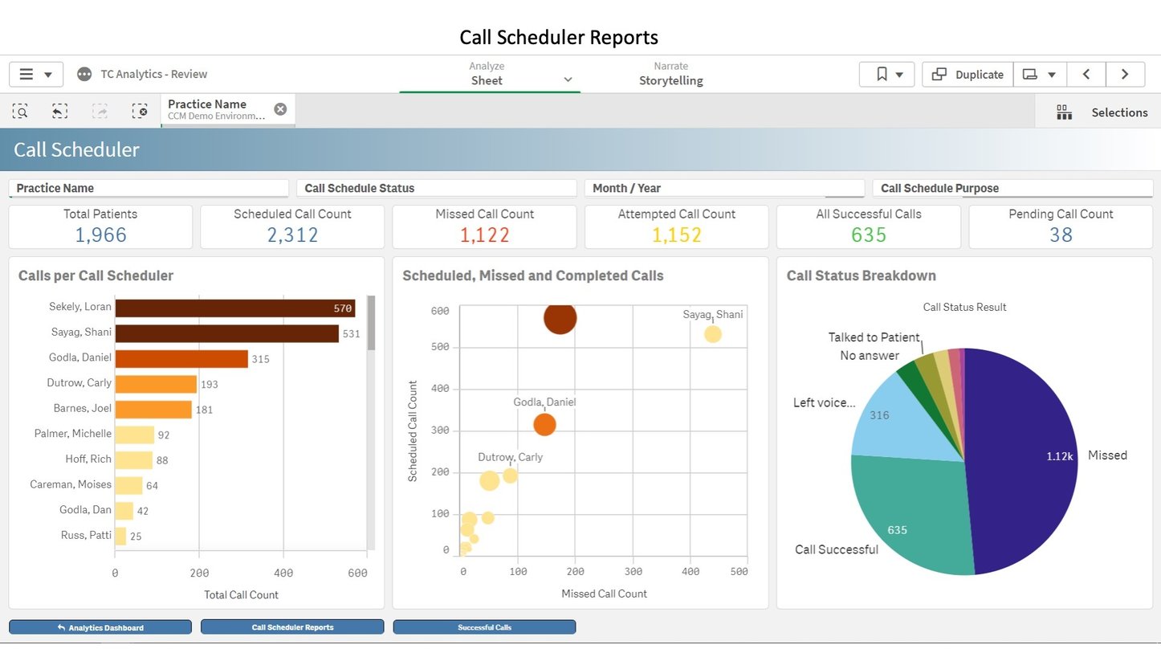Open the Analytics Dashboard page

click(x=100, y=626)
